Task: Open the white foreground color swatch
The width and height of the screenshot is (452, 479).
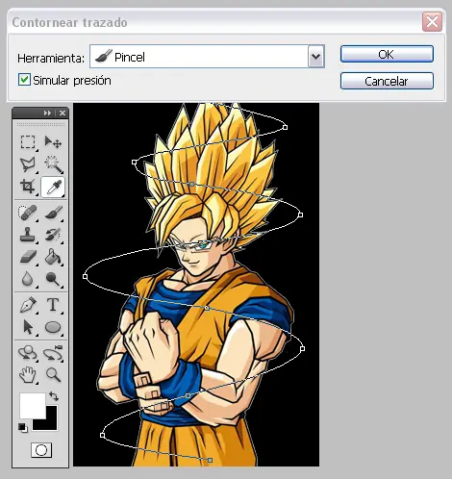Action: tap(33, 405)
